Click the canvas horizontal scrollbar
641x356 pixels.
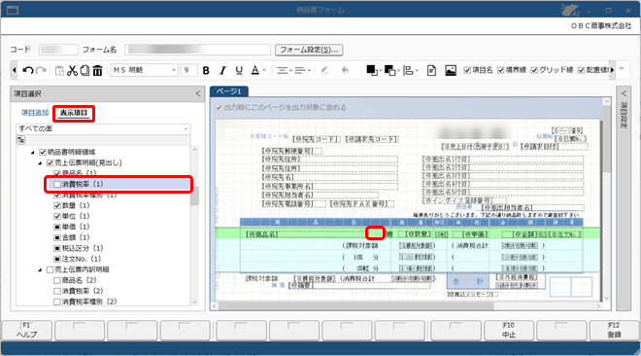355,305
